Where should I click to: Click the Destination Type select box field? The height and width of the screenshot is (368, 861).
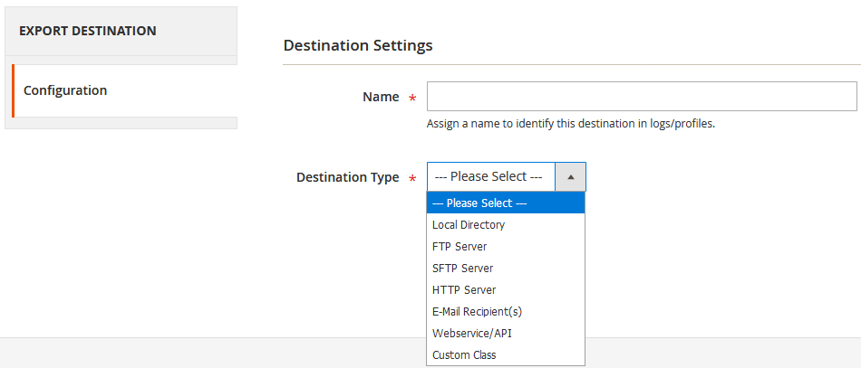[507, 177]
